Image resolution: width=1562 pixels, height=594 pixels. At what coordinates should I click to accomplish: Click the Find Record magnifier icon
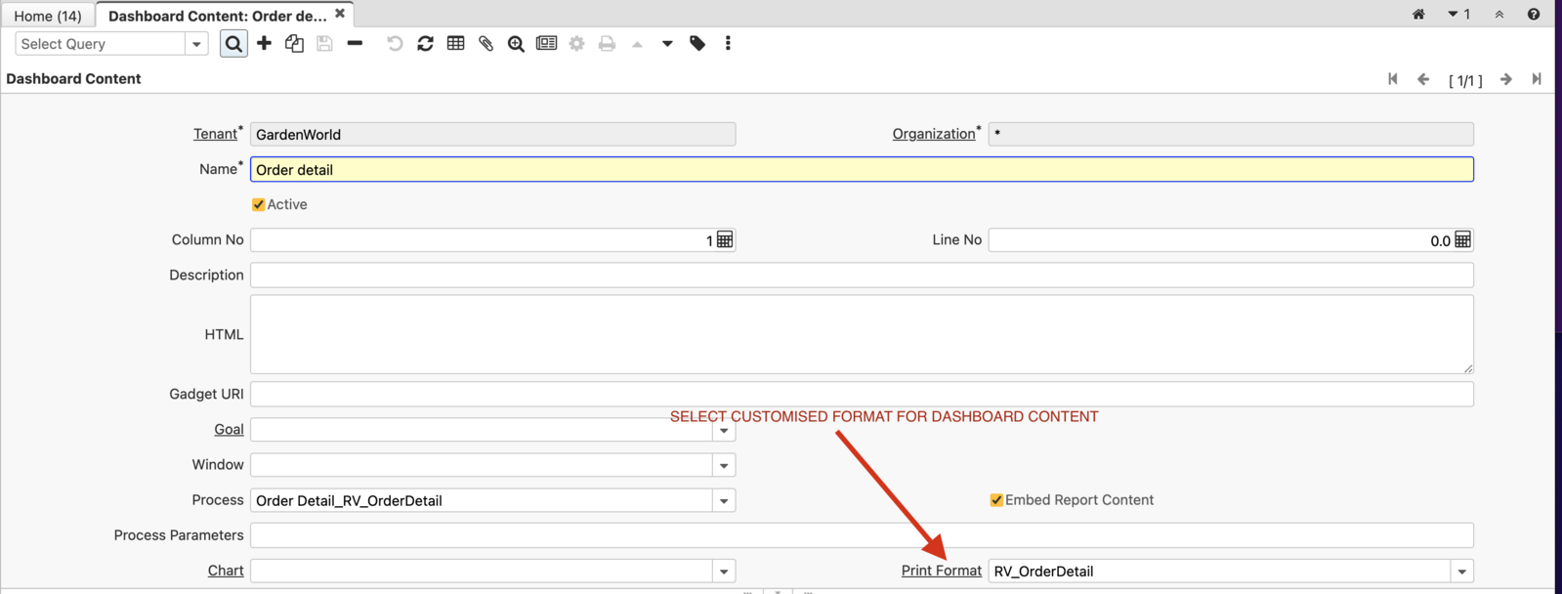click(233, 44)
